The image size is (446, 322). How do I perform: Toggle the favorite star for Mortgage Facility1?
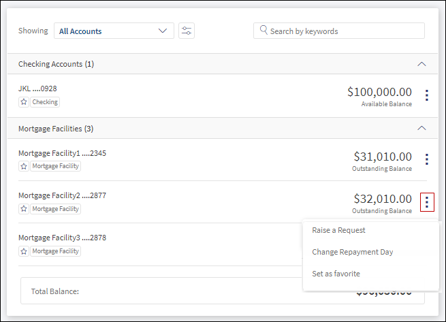[x=24, y=166]
